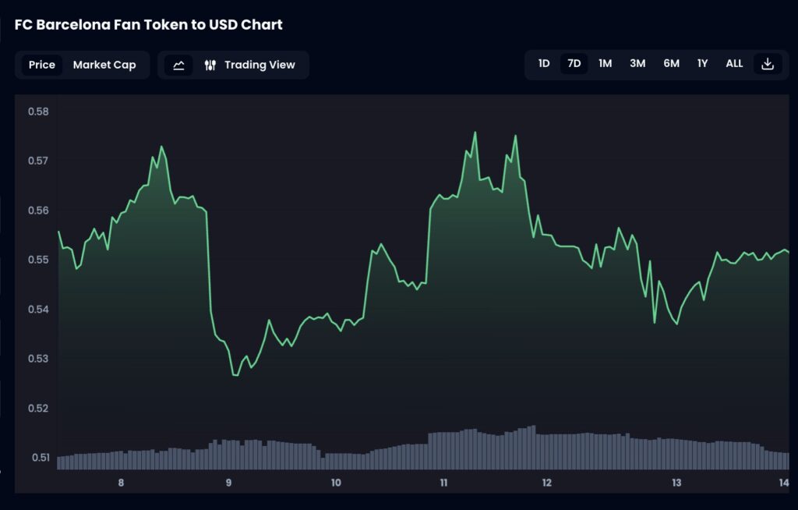Choose the 1M time range
Screen dimensions: 798x510
tap(606, 64)
